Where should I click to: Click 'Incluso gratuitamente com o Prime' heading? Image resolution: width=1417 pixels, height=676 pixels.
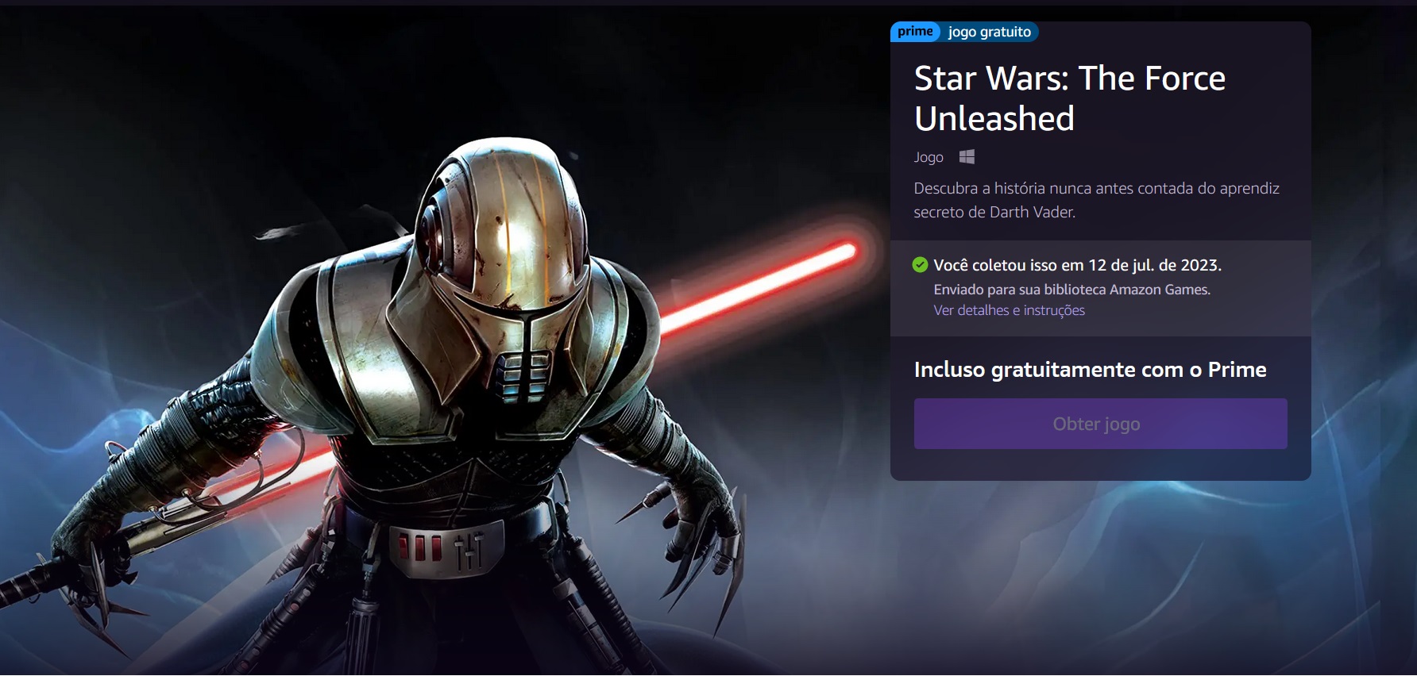tap(1090, 370)
